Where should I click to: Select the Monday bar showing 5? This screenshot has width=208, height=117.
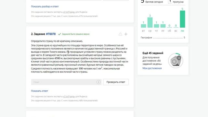pos(182,19)
